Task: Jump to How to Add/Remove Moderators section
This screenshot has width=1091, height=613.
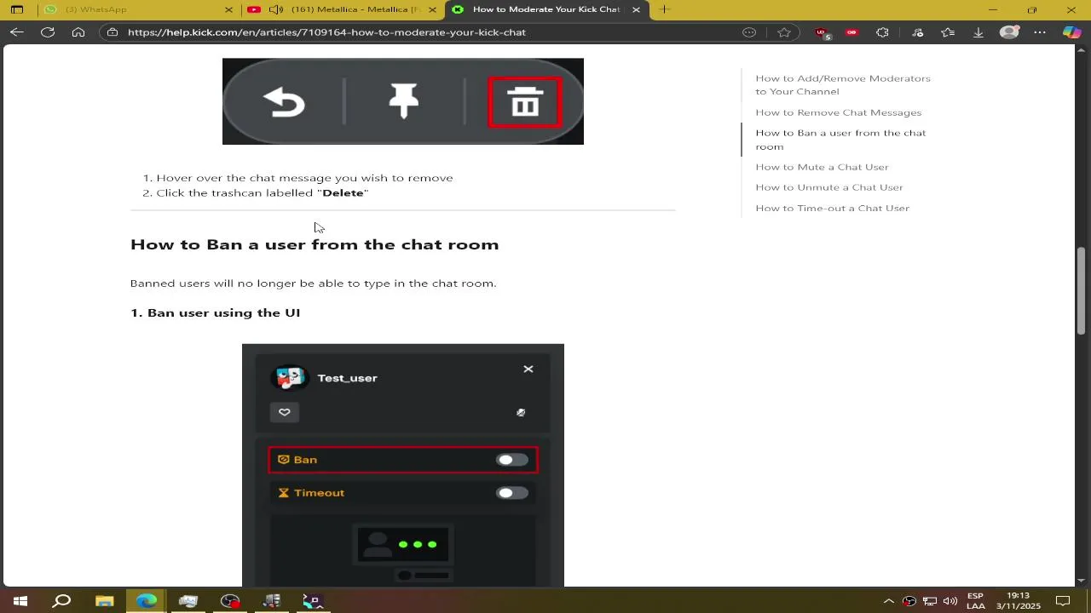Action: coord(843,85)
